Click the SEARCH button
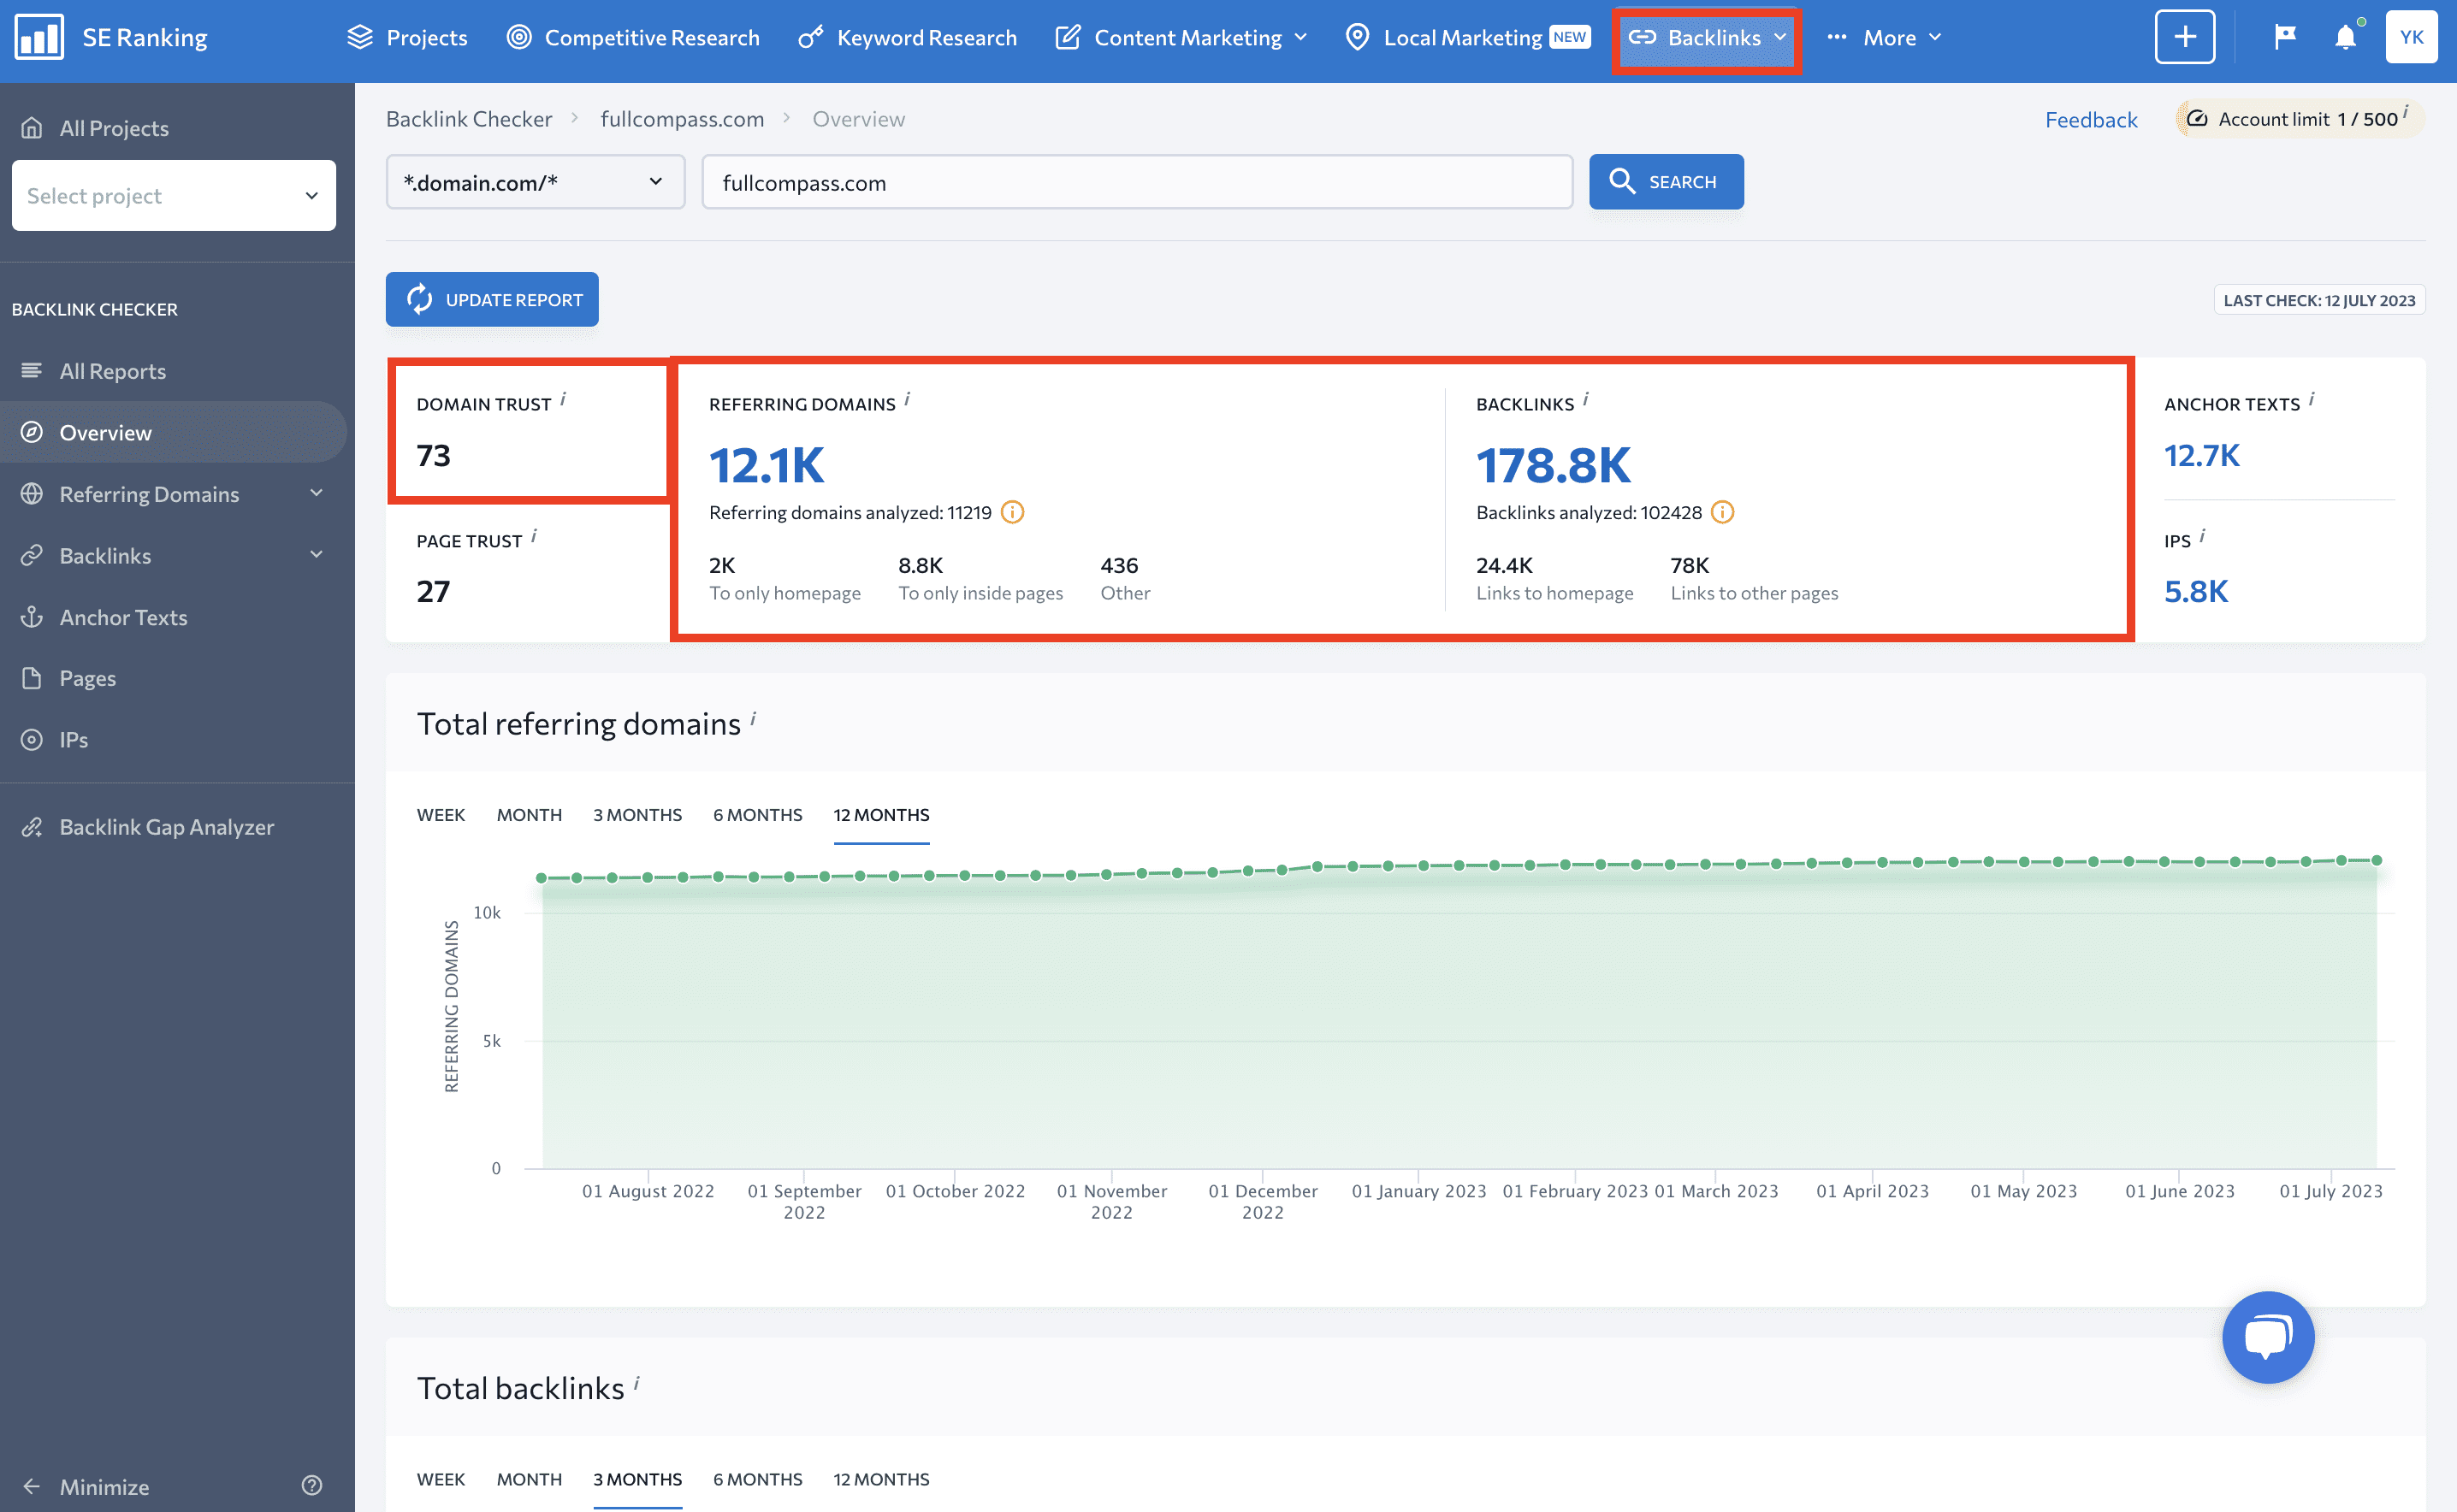Screen dimensions: 2457x1512 coord(1666,182)
